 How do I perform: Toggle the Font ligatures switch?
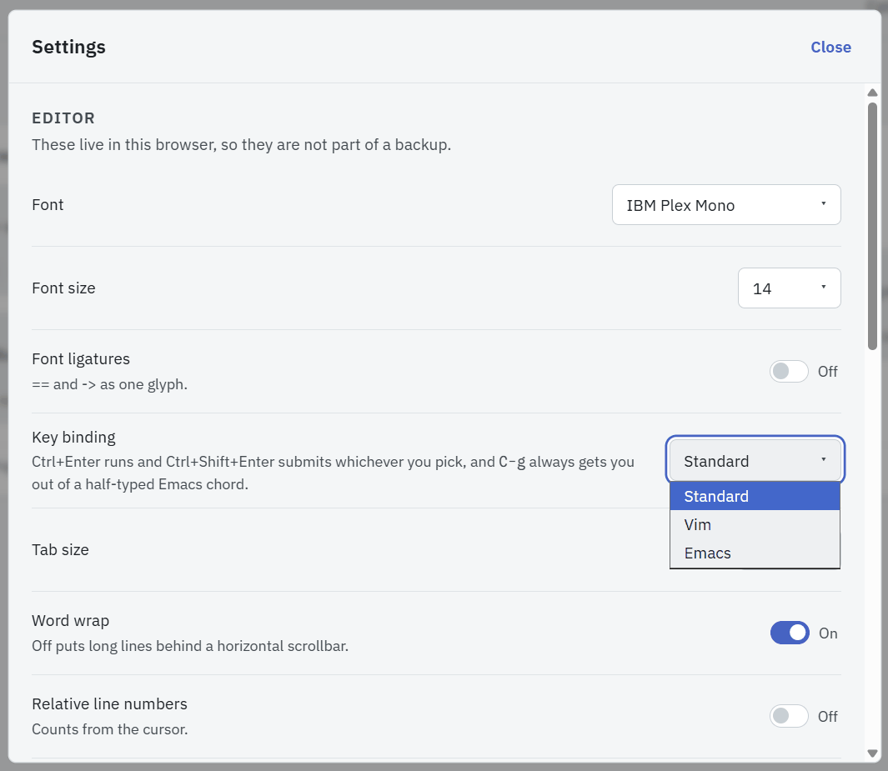788,372
